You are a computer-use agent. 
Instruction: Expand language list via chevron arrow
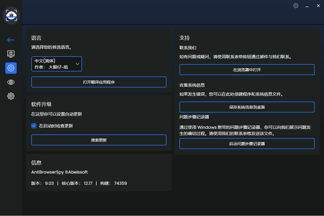coord(77,64)
